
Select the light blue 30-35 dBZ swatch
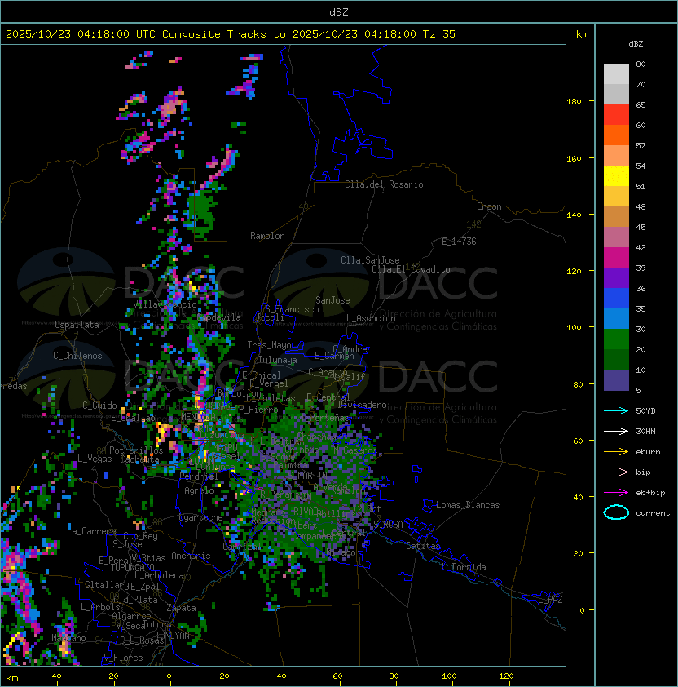(x=616, y=319)
